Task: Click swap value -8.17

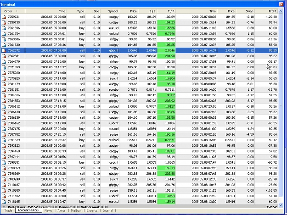Action: coord(250,101)
